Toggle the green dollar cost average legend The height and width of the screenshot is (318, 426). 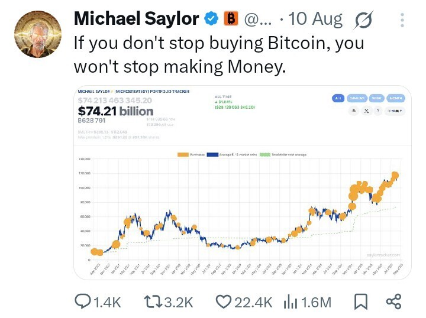(x=265, y=155)
